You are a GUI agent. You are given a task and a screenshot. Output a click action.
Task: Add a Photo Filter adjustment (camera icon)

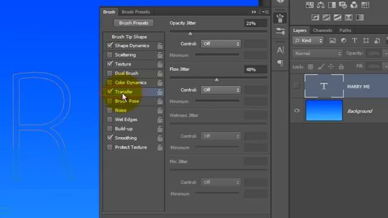point(343,5)
